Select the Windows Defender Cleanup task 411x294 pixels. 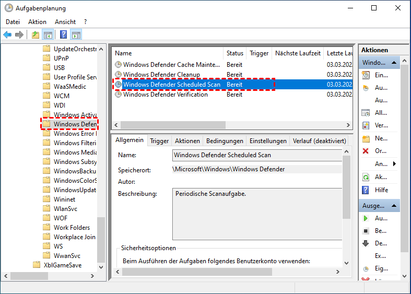161,75
